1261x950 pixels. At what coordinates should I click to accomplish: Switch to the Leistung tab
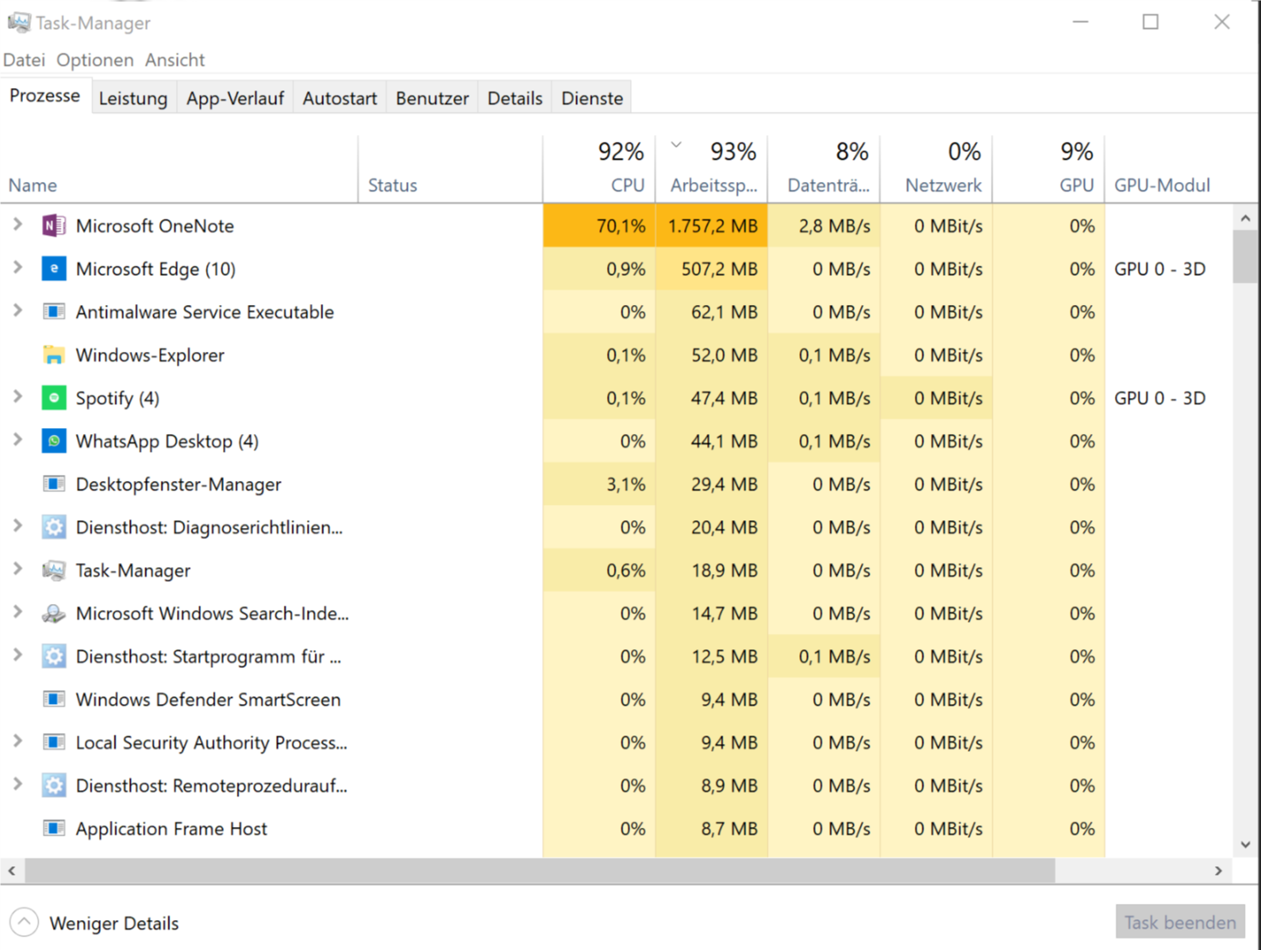(x=133, y=98)
